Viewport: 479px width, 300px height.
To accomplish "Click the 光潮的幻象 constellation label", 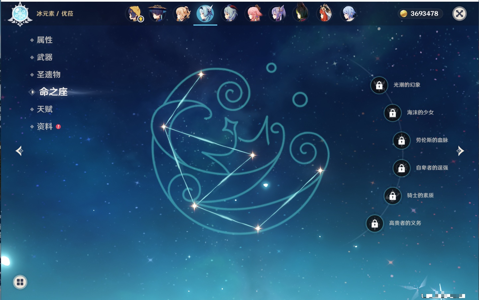I will (x=407, y=85).
